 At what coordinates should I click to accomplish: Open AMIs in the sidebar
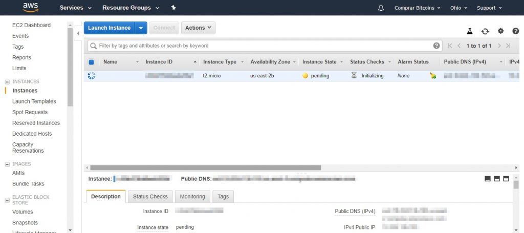[x=18, y=173]
